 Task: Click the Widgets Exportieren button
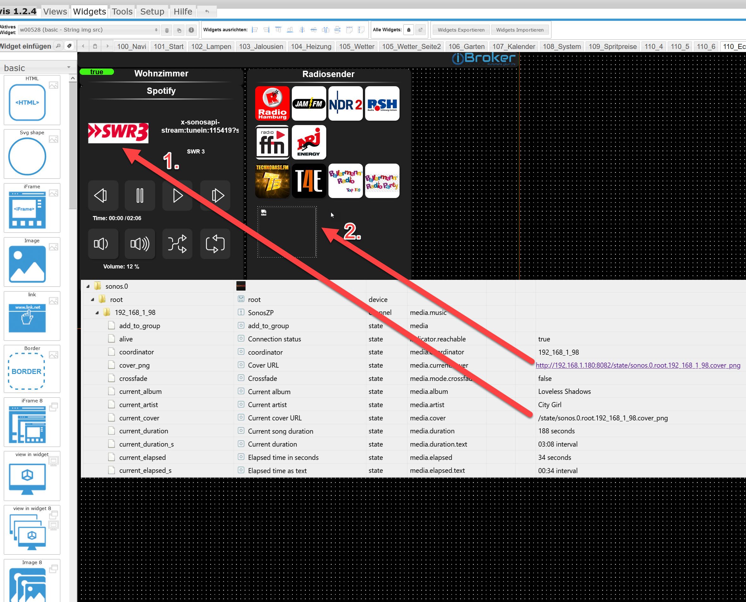pyautogui.click(x=460, y=30)
